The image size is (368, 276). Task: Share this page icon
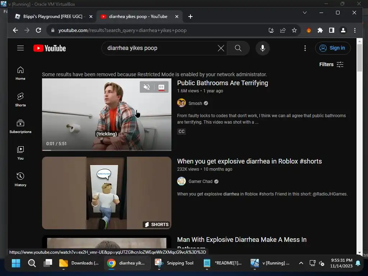[x=283, y=30]
